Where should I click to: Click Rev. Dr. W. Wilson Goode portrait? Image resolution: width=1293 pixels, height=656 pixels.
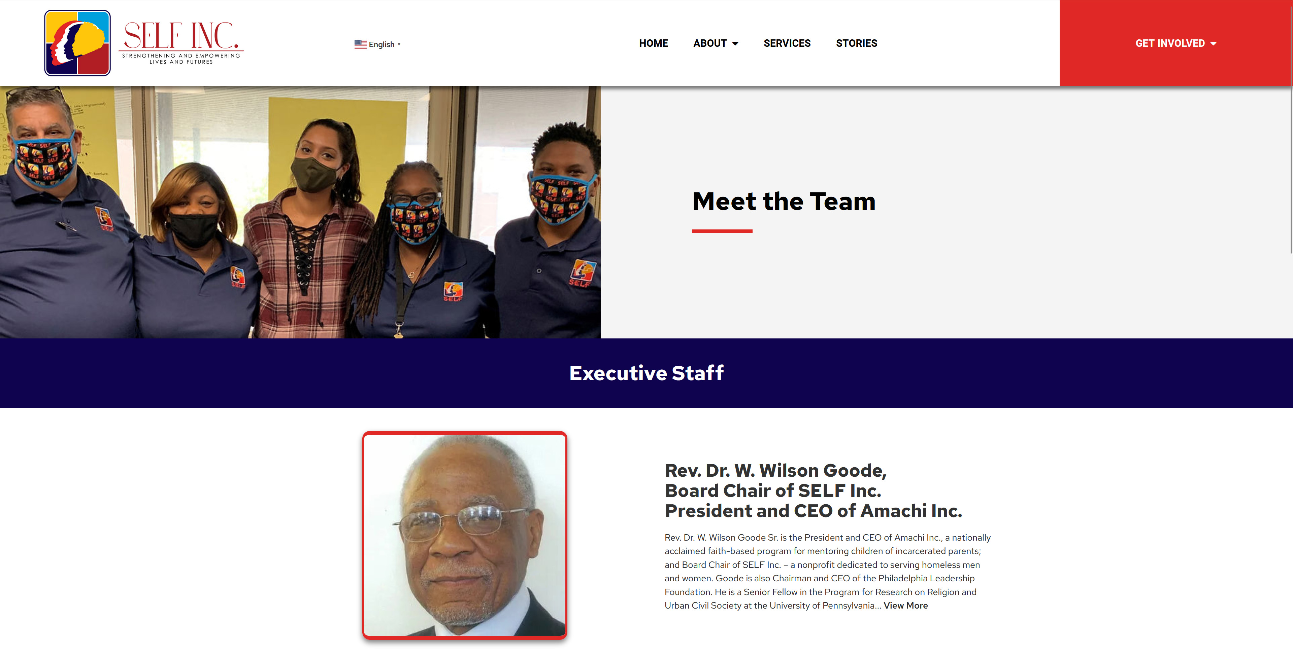465,535
